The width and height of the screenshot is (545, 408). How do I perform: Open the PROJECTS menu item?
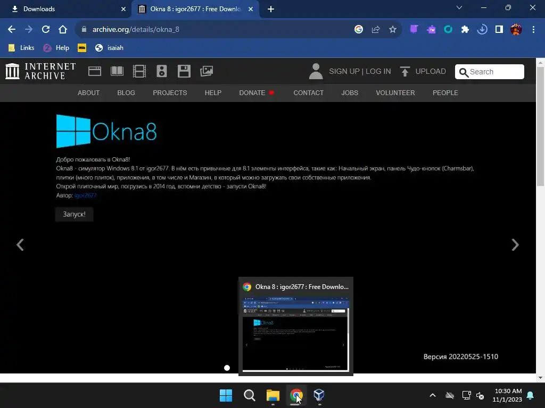coord(170,93)
